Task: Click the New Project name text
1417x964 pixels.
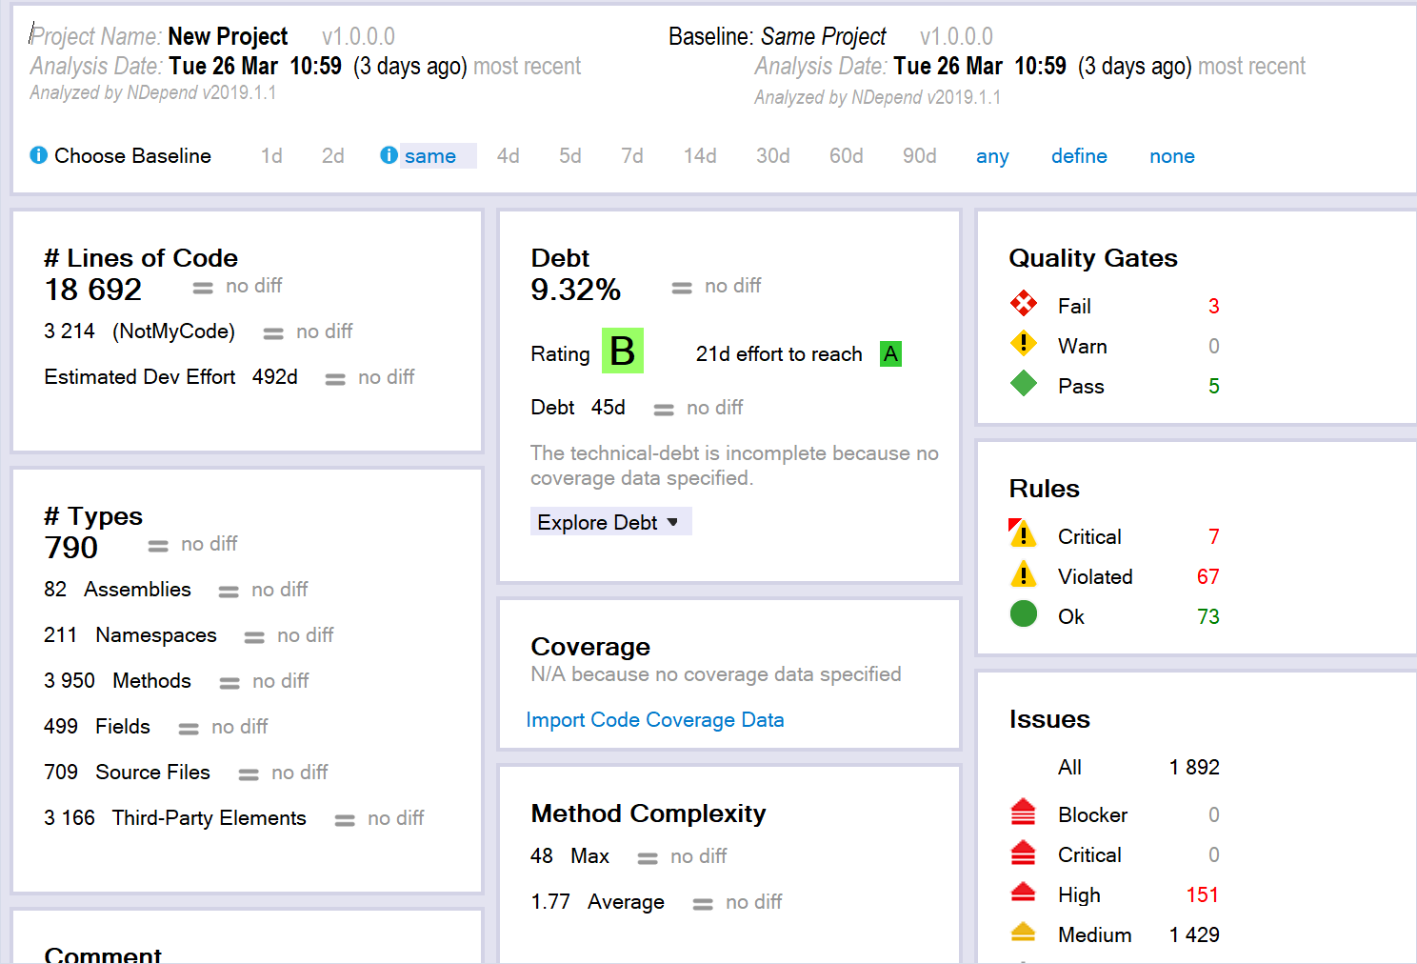Action: click(228, 36)
